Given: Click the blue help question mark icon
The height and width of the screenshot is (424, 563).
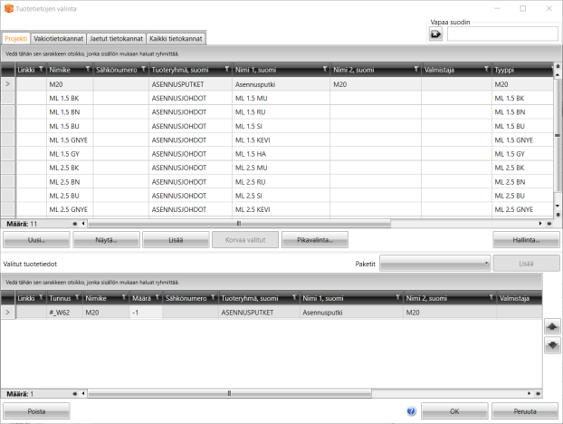Looking at the screenshot, I should (411, 410).
